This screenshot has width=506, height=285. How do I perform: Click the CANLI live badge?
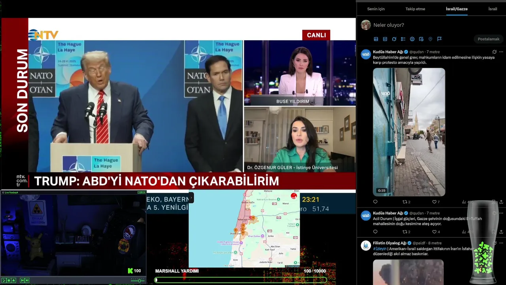[316, 35]
